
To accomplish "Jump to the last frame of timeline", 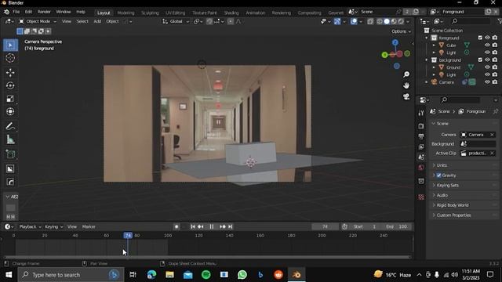I will coord(230,226).
